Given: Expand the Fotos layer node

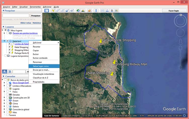Looking at the screenshot, I should point(5,91).
